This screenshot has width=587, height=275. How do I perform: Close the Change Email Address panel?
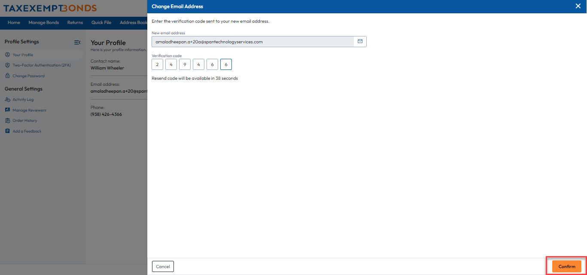[x=578, y=6]
